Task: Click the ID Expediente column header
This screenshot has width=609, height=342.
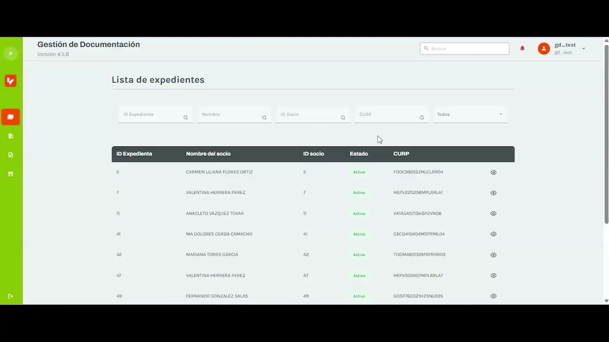Action: (x=134, y=154)
